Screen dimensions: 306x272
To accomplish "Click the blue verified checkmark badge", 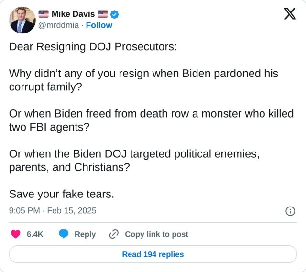I will 115,14.
